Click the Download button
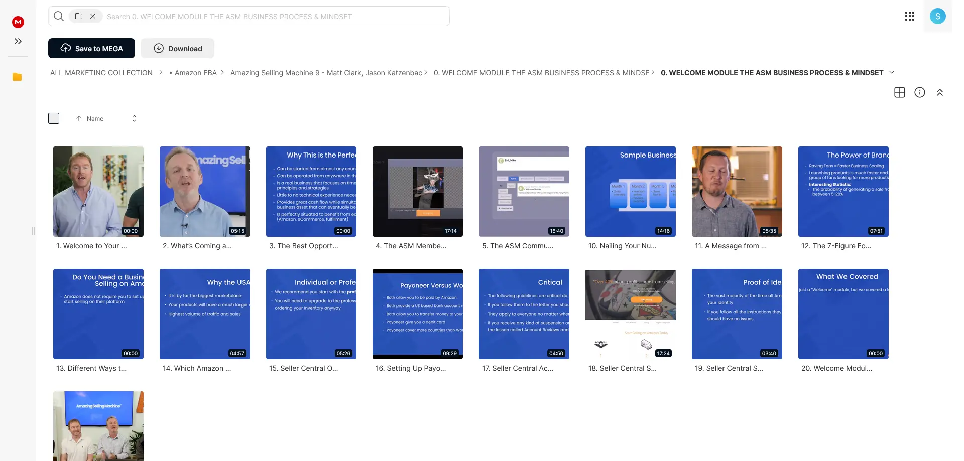 (x=178, y=48)
